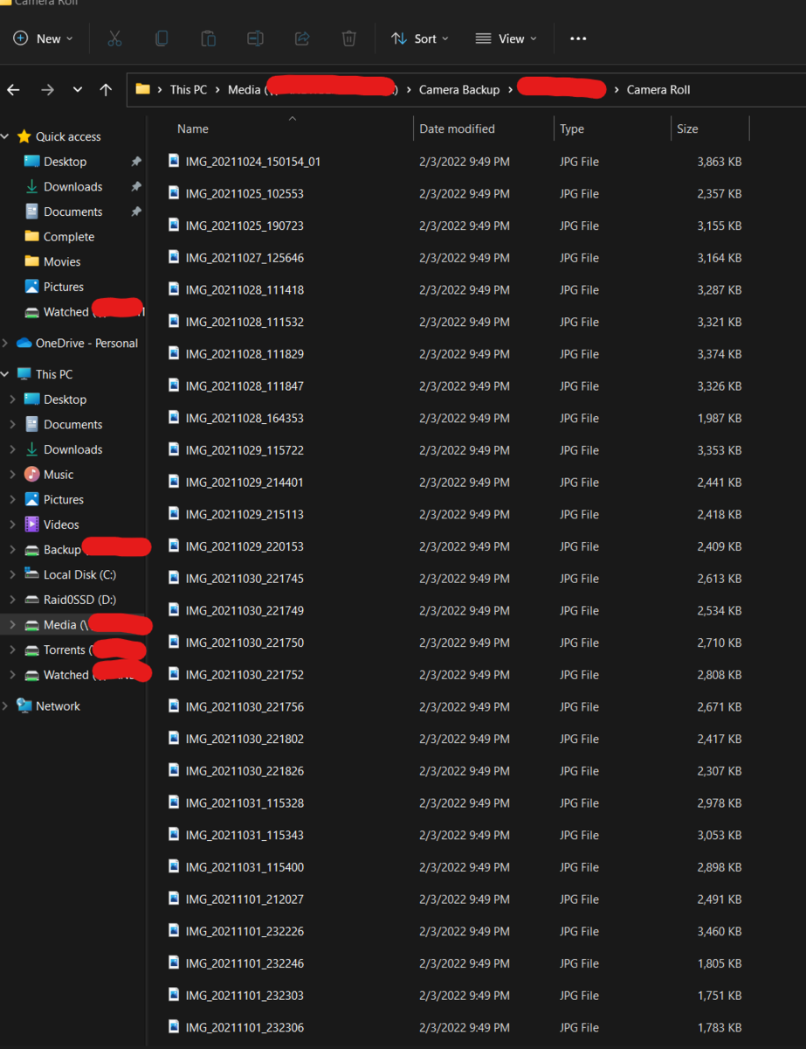This screenshot has width=806, height=1049.
Task: Select the Rename icon in the toolbar
Action: tap(255, 38)
